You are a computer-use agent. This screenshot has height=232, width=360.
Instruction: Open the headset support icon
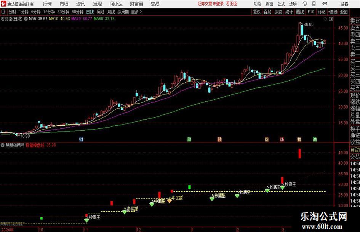coord(305,4)
